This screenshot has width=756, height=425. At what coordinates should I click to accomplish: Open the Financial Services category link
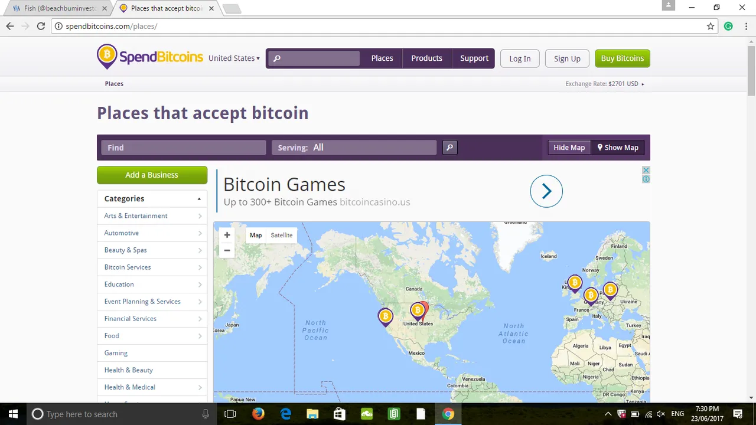point(131,319)
